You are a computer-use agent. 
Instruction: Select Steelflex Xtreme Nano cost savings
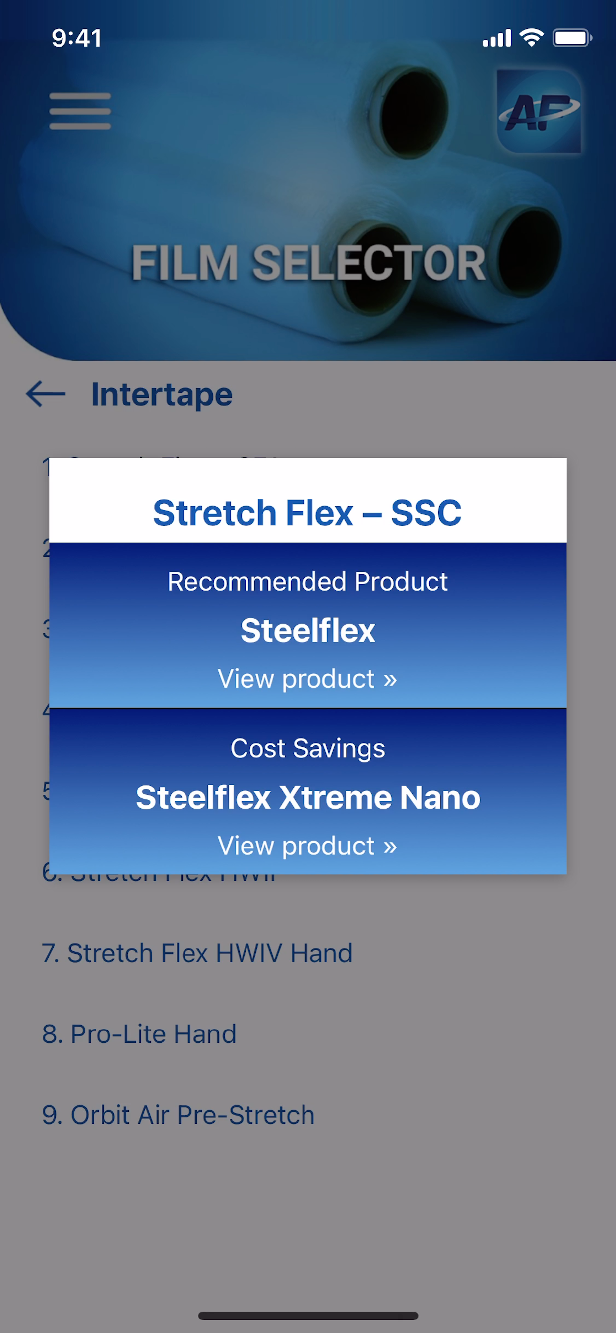coord(308,797)
